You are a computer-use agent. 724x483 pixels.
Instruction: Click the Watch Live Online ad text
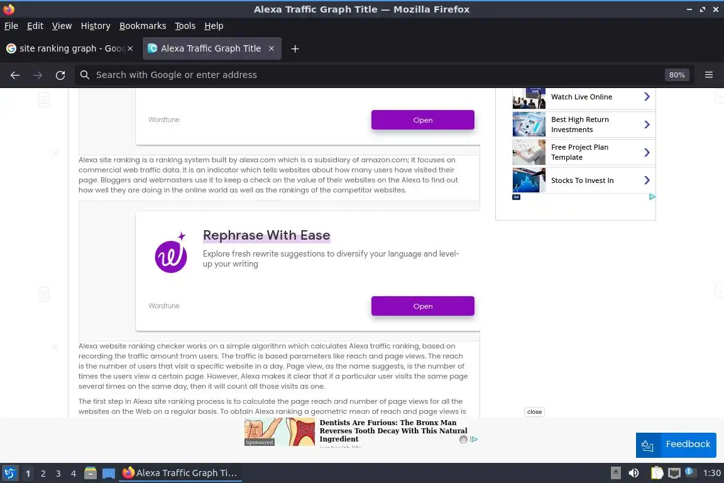click(x=581, y=97)
